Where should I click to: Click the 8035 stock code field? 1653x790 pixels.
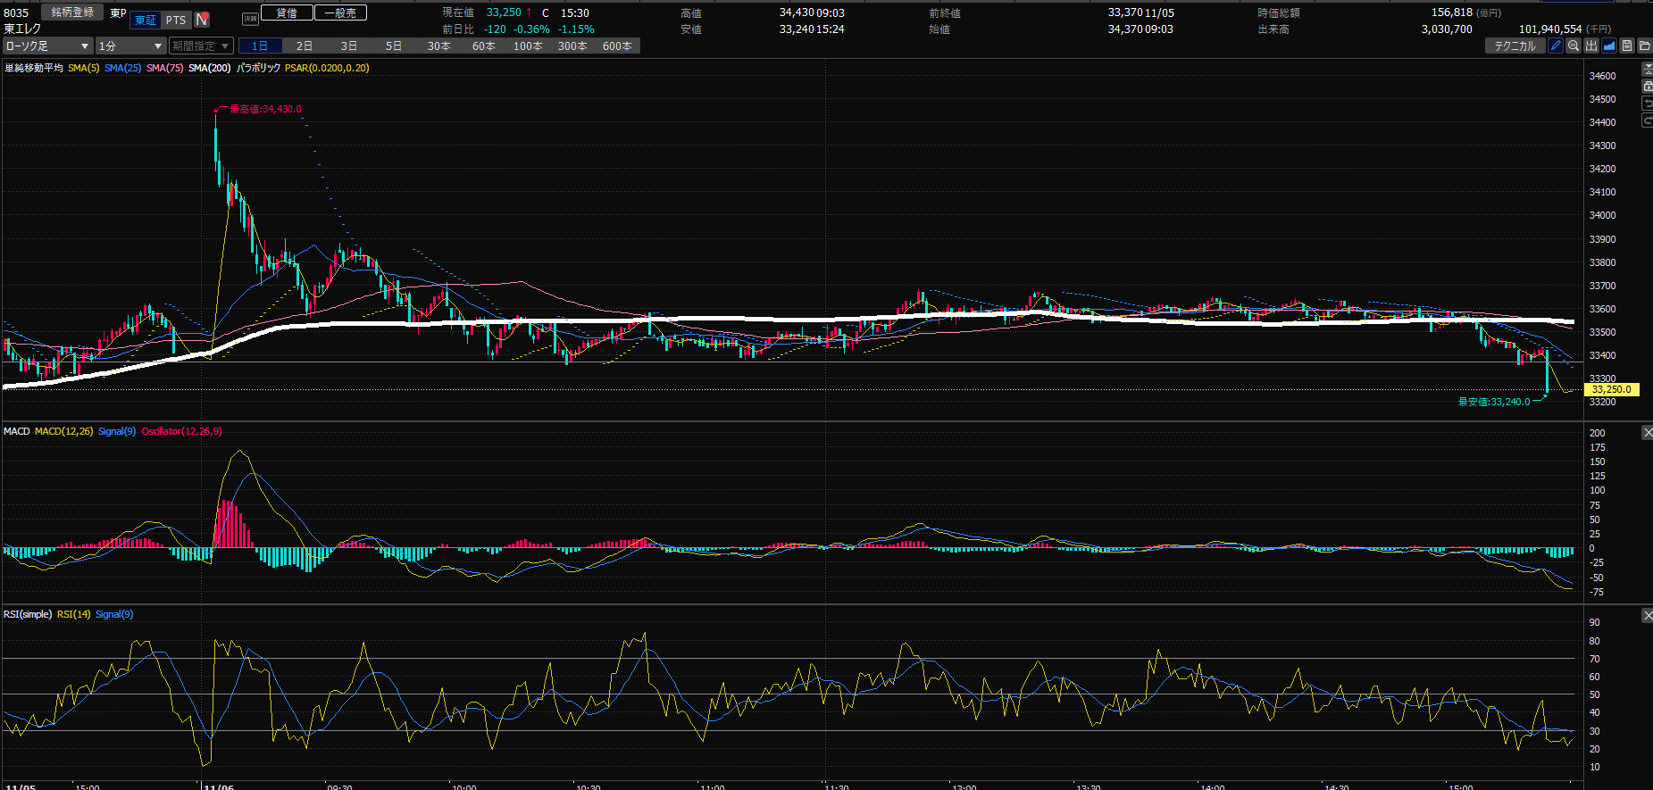(17, 12)
